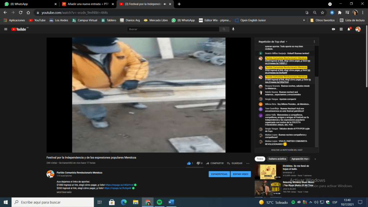Open the YouTube apps grid icon
The height and width of the screenshot is (207, 368).
341,29
